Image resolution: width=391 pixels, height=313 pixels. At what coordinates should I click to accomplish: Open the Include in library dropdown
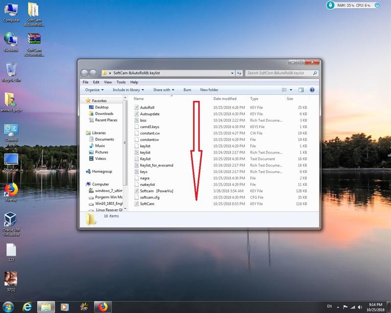click(128, 90)
